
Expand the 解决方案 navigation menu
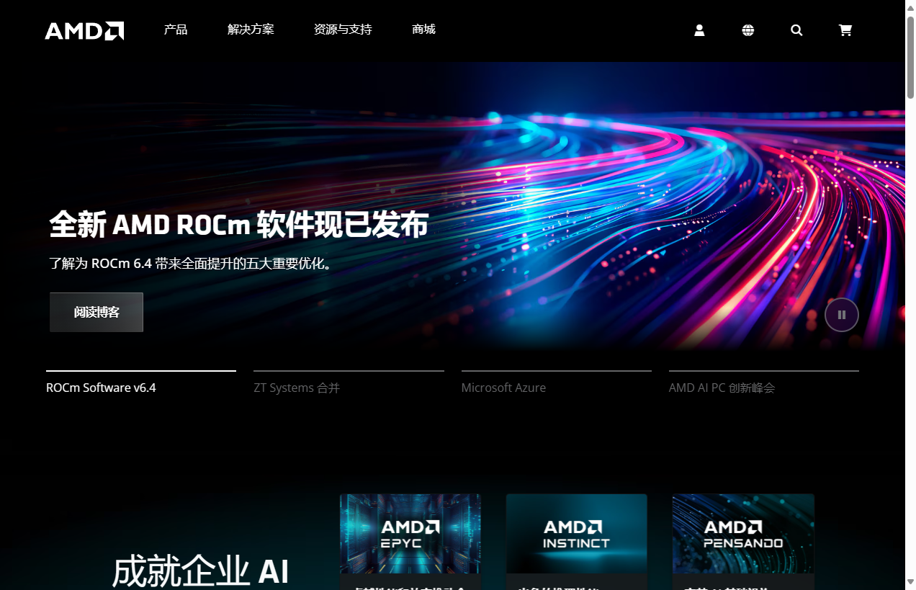pos(251,30)
